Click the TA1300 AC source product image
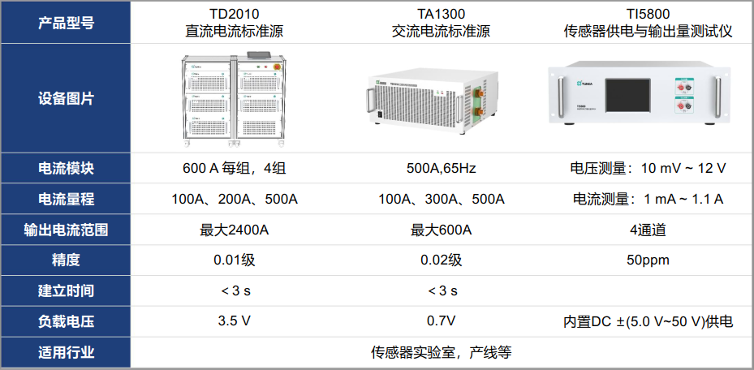 click(x=432, y=101)
